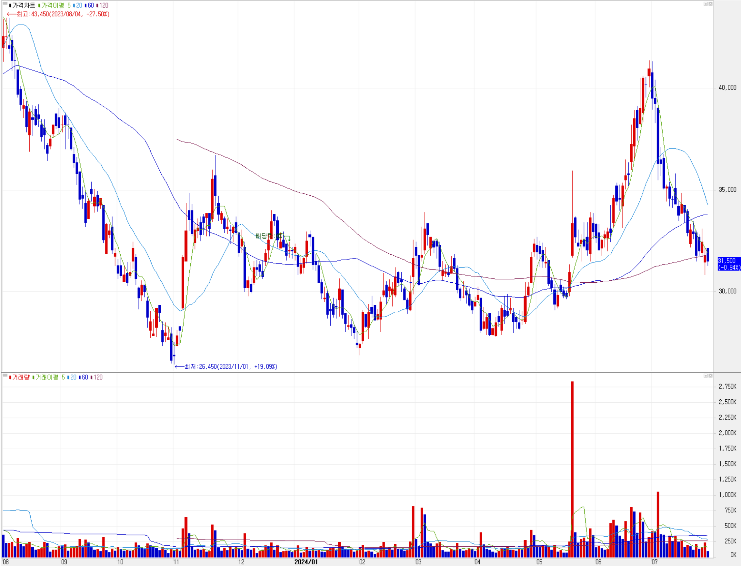Click the 2024/01 date axis label
The width and height of the screenshot is (741, 566).
pyautogui.click(x=305, y=561)
